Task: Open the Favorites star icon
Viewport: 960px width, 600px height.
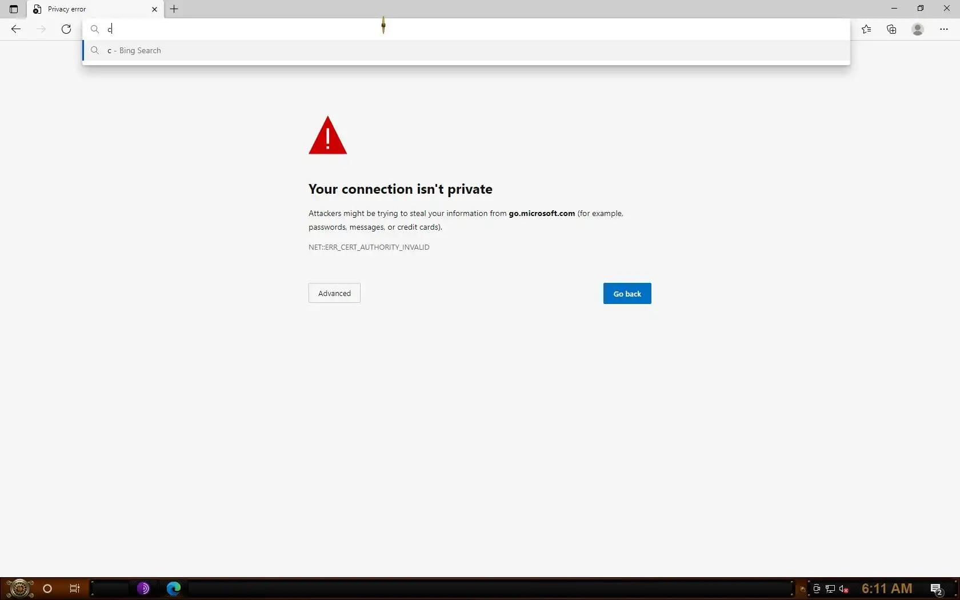Action: (x=866, y=29)
